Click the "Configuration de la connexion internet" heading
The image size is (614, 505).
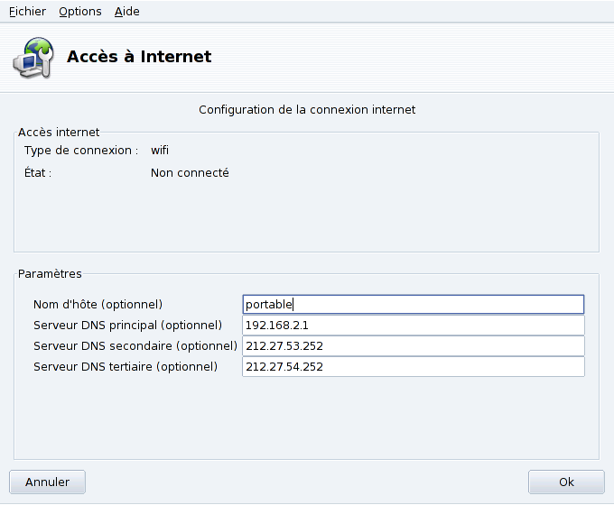(x=307, y=110)
